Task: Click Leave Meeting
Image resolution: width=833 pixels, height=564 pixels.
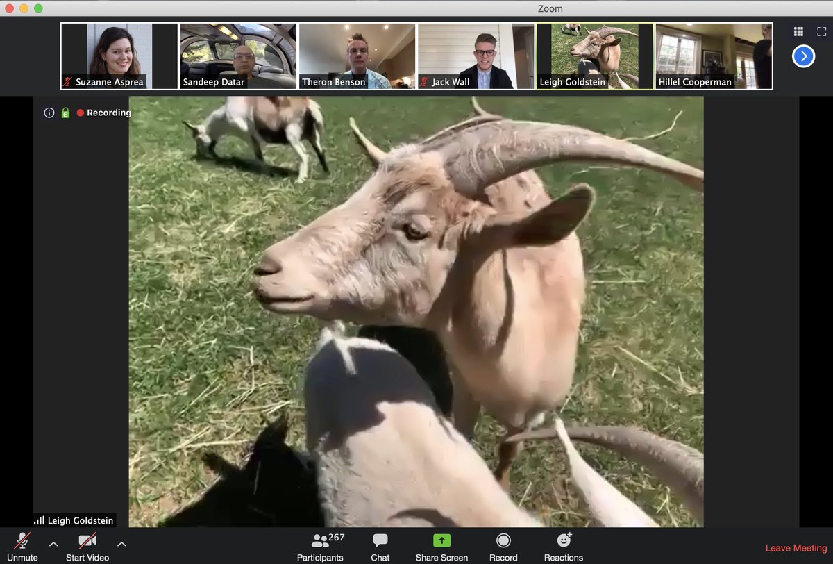Action: pos(796,547)
